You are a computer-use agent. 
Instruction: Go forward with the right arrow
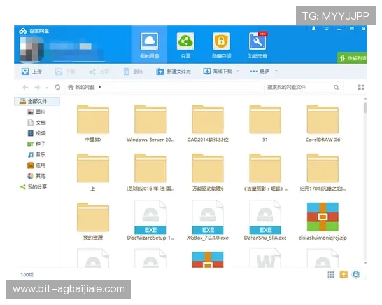pyautogui.click(x=38, y=87)
